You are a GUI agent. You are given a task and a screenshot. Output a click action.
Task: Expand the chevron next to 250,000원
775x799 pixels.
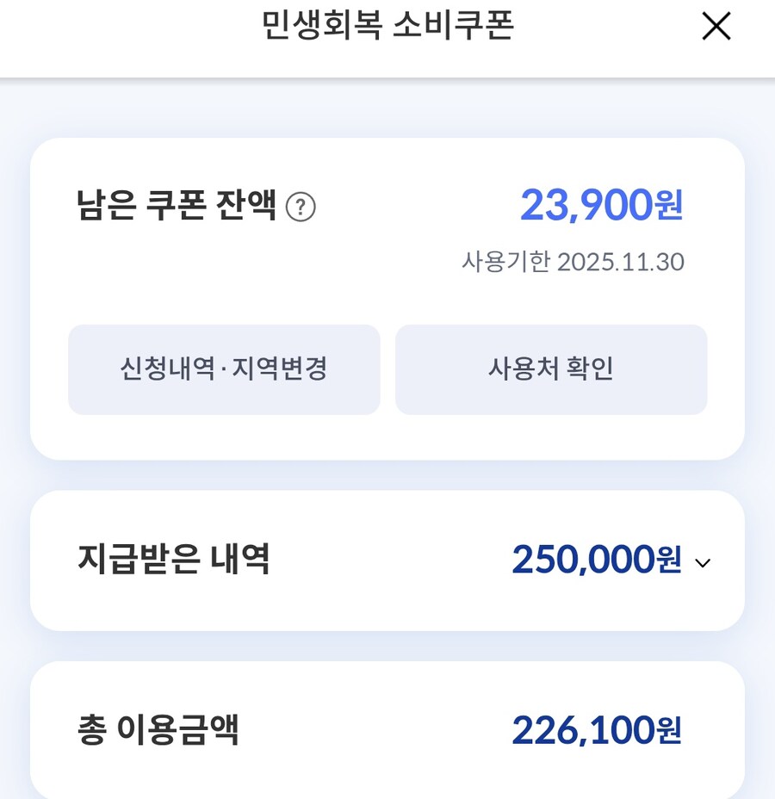703,563
